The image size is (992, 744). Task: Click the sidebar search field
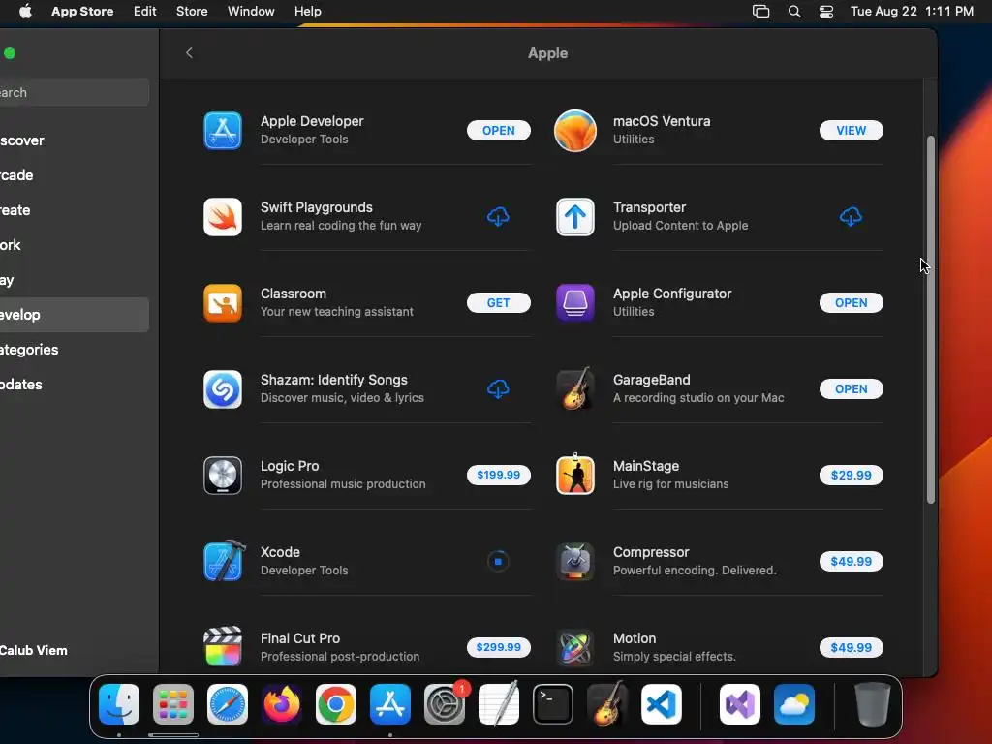[x=75, y=92]
